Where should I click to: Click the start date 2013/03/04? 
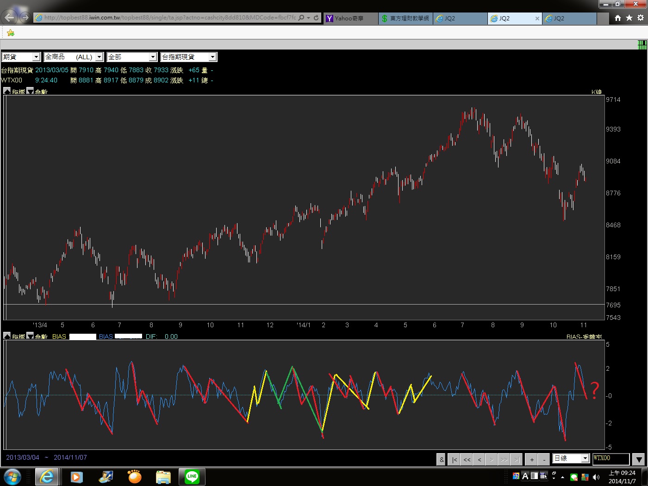[x=23, y=457]
